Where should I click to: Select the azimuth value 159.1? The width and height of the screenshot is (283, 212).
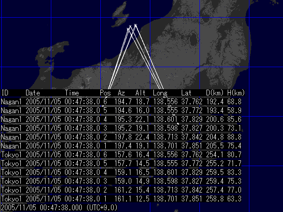click(123, 172)
